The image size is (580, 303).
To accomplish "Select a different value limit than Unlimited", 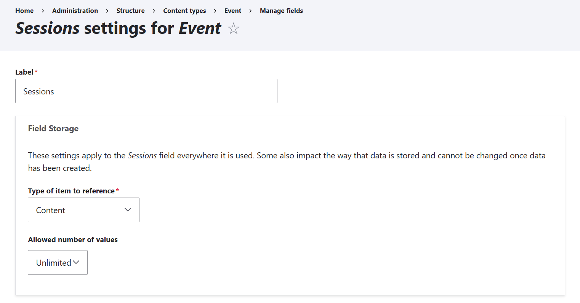I will (58, 262).
